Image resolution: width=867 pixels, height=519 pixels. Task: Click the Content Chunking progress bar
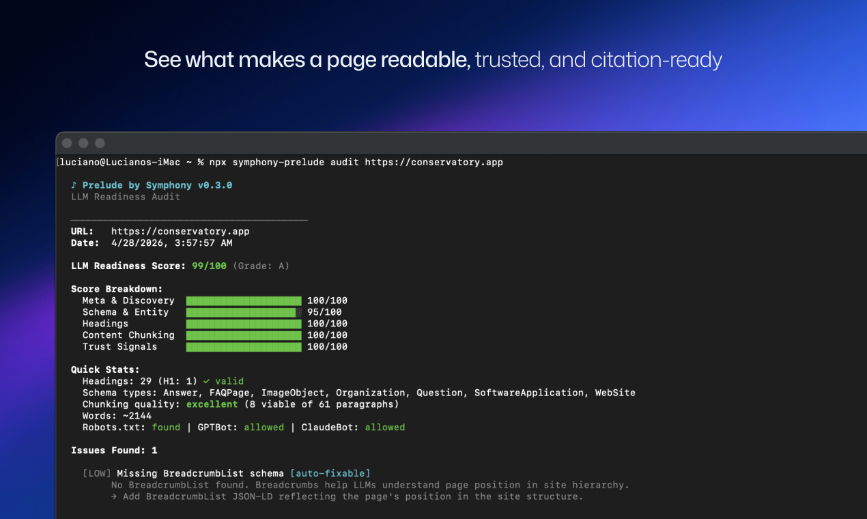(244, 335)
